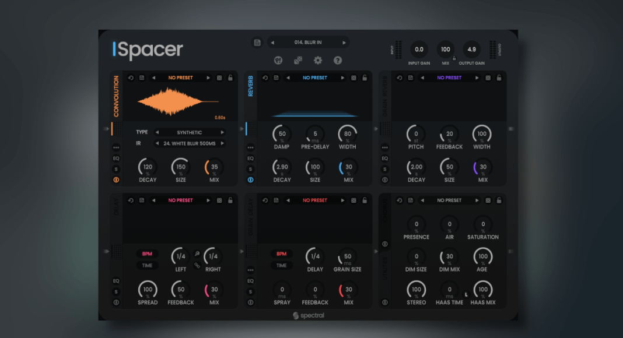Toggle the Grain Delay module lock icon
Screen dimensions: 623x338
[x=365, y=200]
